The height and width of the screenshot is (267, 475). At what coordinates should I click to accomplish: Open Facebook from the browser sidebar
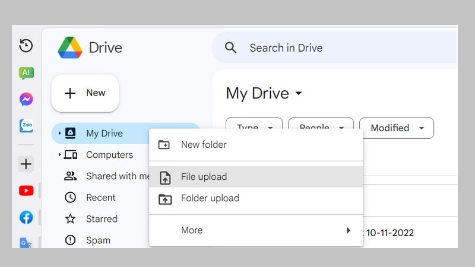pyautogui.click(x=26, y=217)
